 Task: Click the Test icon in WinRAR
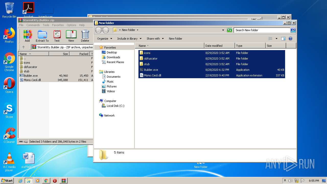(57, 36)
